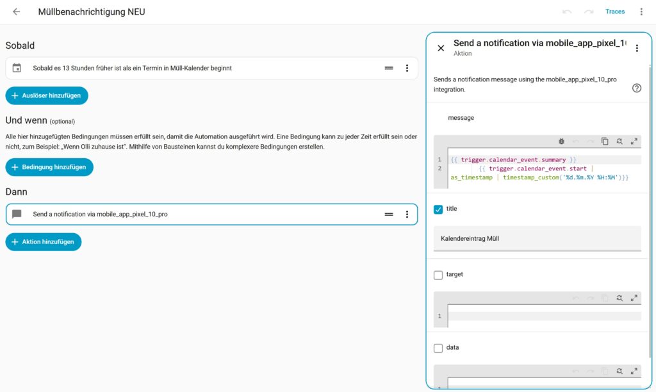
Task: Undo in the message editor toolbar
Action: [x=576, y=142]
